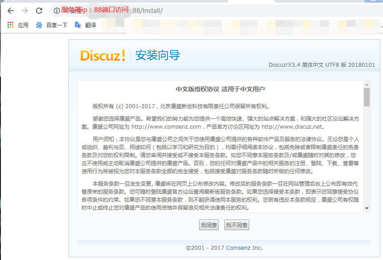Viewport: 383px width, 260px height.
Task: Click the address bar URL ending :88/install/
Action: (x=147, y=11)
